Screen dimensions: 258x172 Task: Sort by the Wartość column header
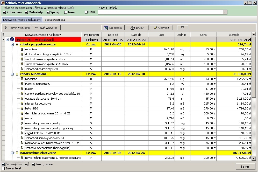coord(234,35)
